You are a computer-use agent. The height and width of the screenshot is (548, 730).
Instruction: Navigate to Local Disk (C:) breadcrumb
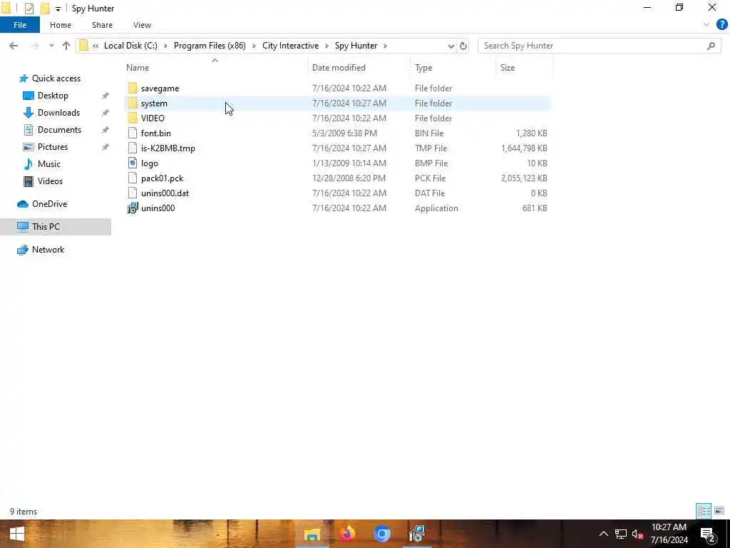click(x=130, y=46)
